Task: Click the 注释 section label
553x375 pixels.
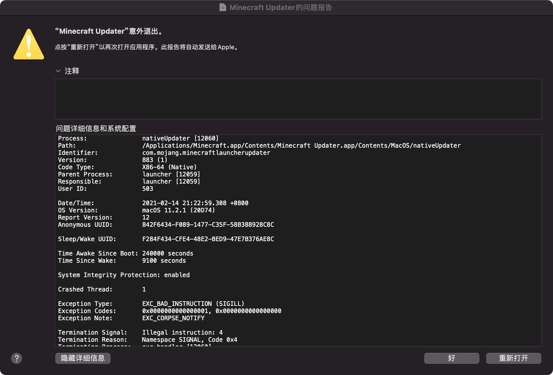Action: pyautogui.click(x=72, y=71)
